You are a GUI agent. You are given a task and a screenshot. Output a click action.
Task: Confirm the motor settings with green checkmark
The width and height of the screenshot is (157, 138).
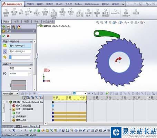point(4,36)
